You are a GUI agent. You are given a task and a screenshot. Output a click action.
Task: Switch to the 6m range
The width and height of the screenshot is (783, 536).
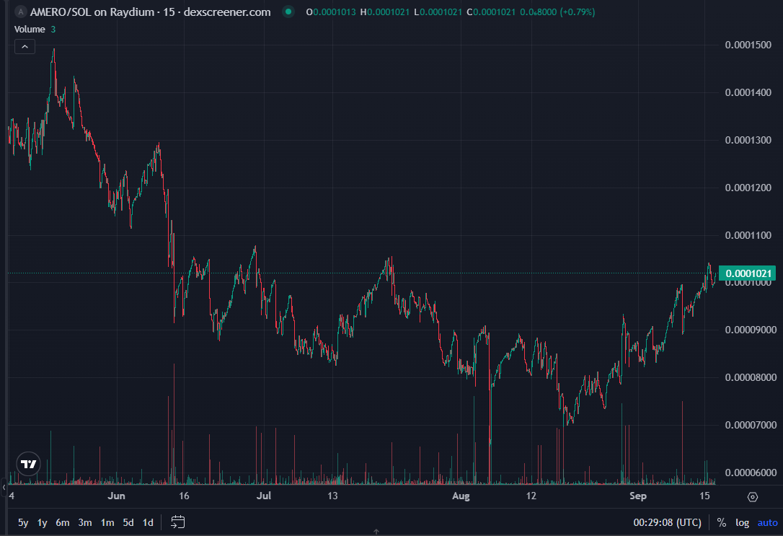pos(63,522)
